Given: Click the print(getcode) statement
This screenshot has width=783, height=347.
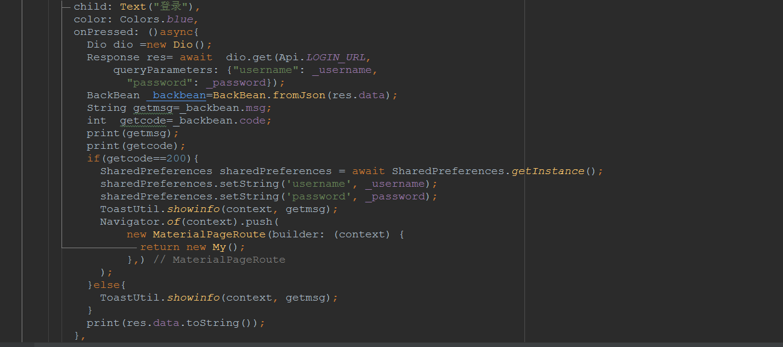Looking at the screenshot, I should pyautogui.click(x=136, y=146).
